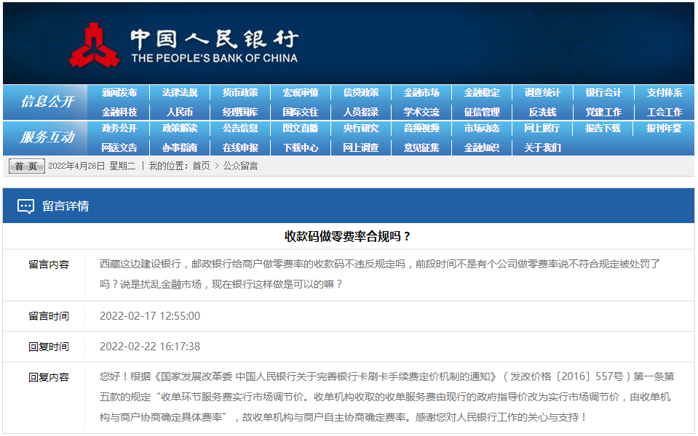Viewport: 698px width, 436px height.
Task: Click 人员招录 navigation item
Action: (361, 112)
